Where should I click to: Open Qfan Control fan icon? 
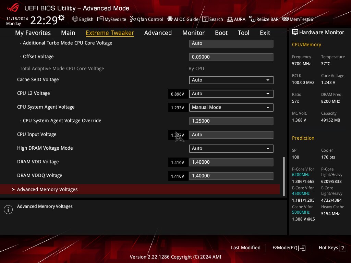coord(133,19)
